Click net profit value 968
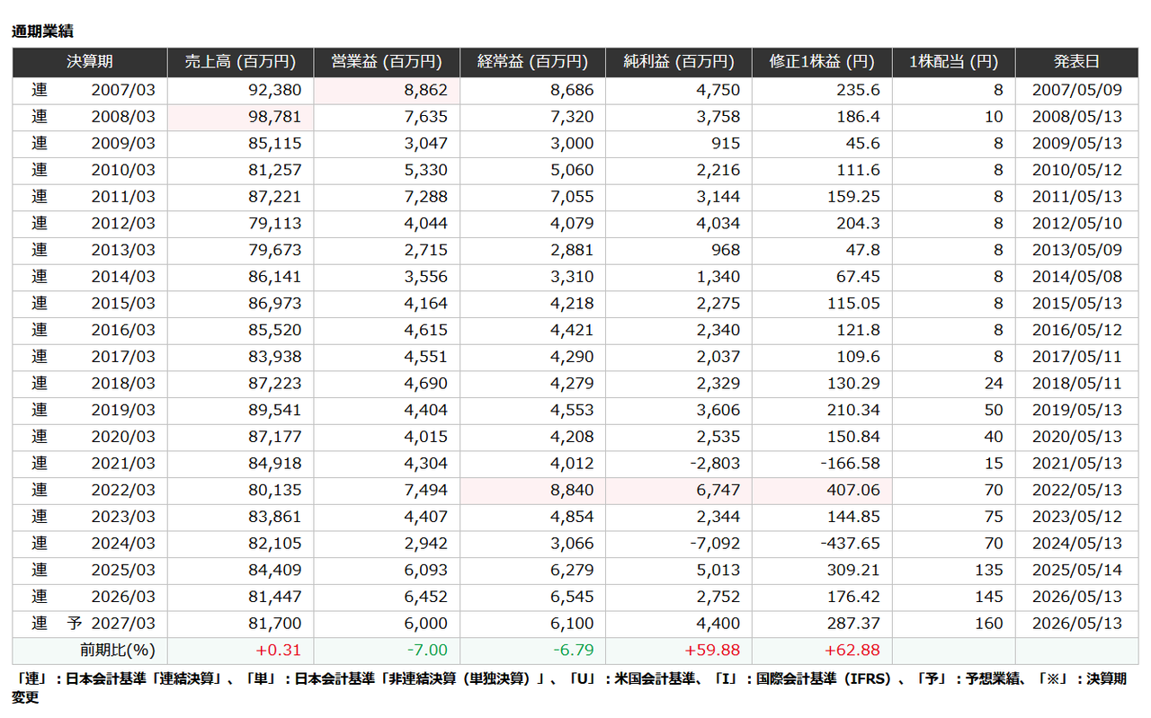Screen dimensions: 1151x718 [x=726, y=250]
